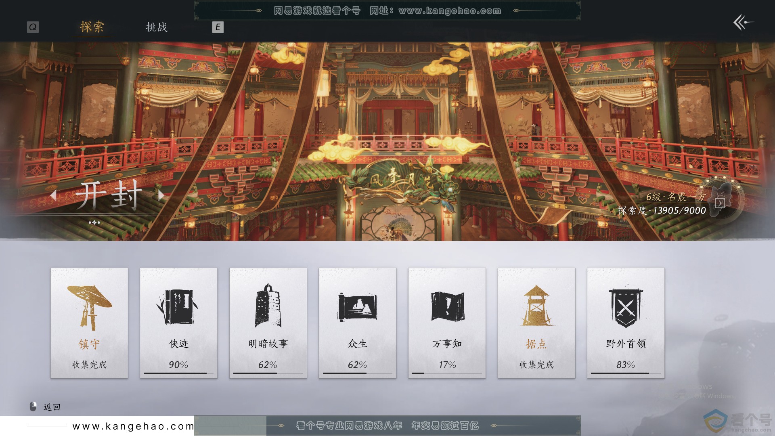This screenshot has height=436, width=775.
Task: Click the 开封 region title
Action: pyautogui.click(x=109, y=196)
